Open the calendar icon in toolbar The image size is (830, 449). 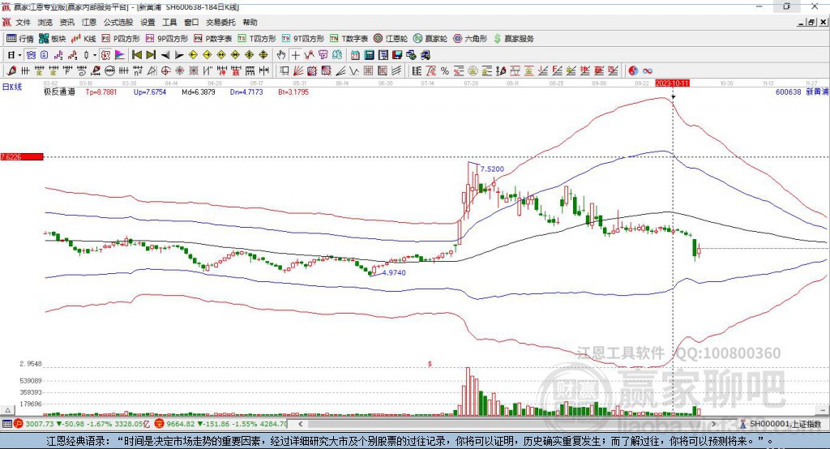point(355,55)
